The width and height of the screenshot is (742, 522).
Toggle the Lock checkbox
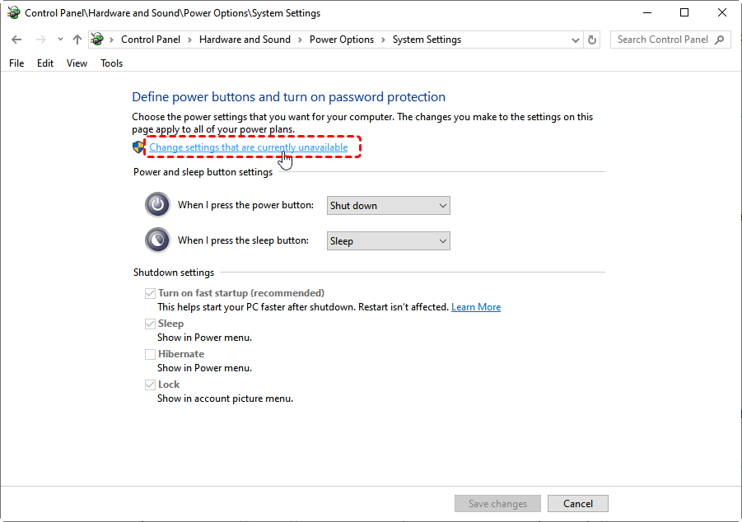pyautogui.click(x=150, y=385)
